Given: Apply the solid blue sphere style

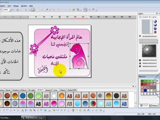Looking at the screenshot, I should (x=23, y=96).
